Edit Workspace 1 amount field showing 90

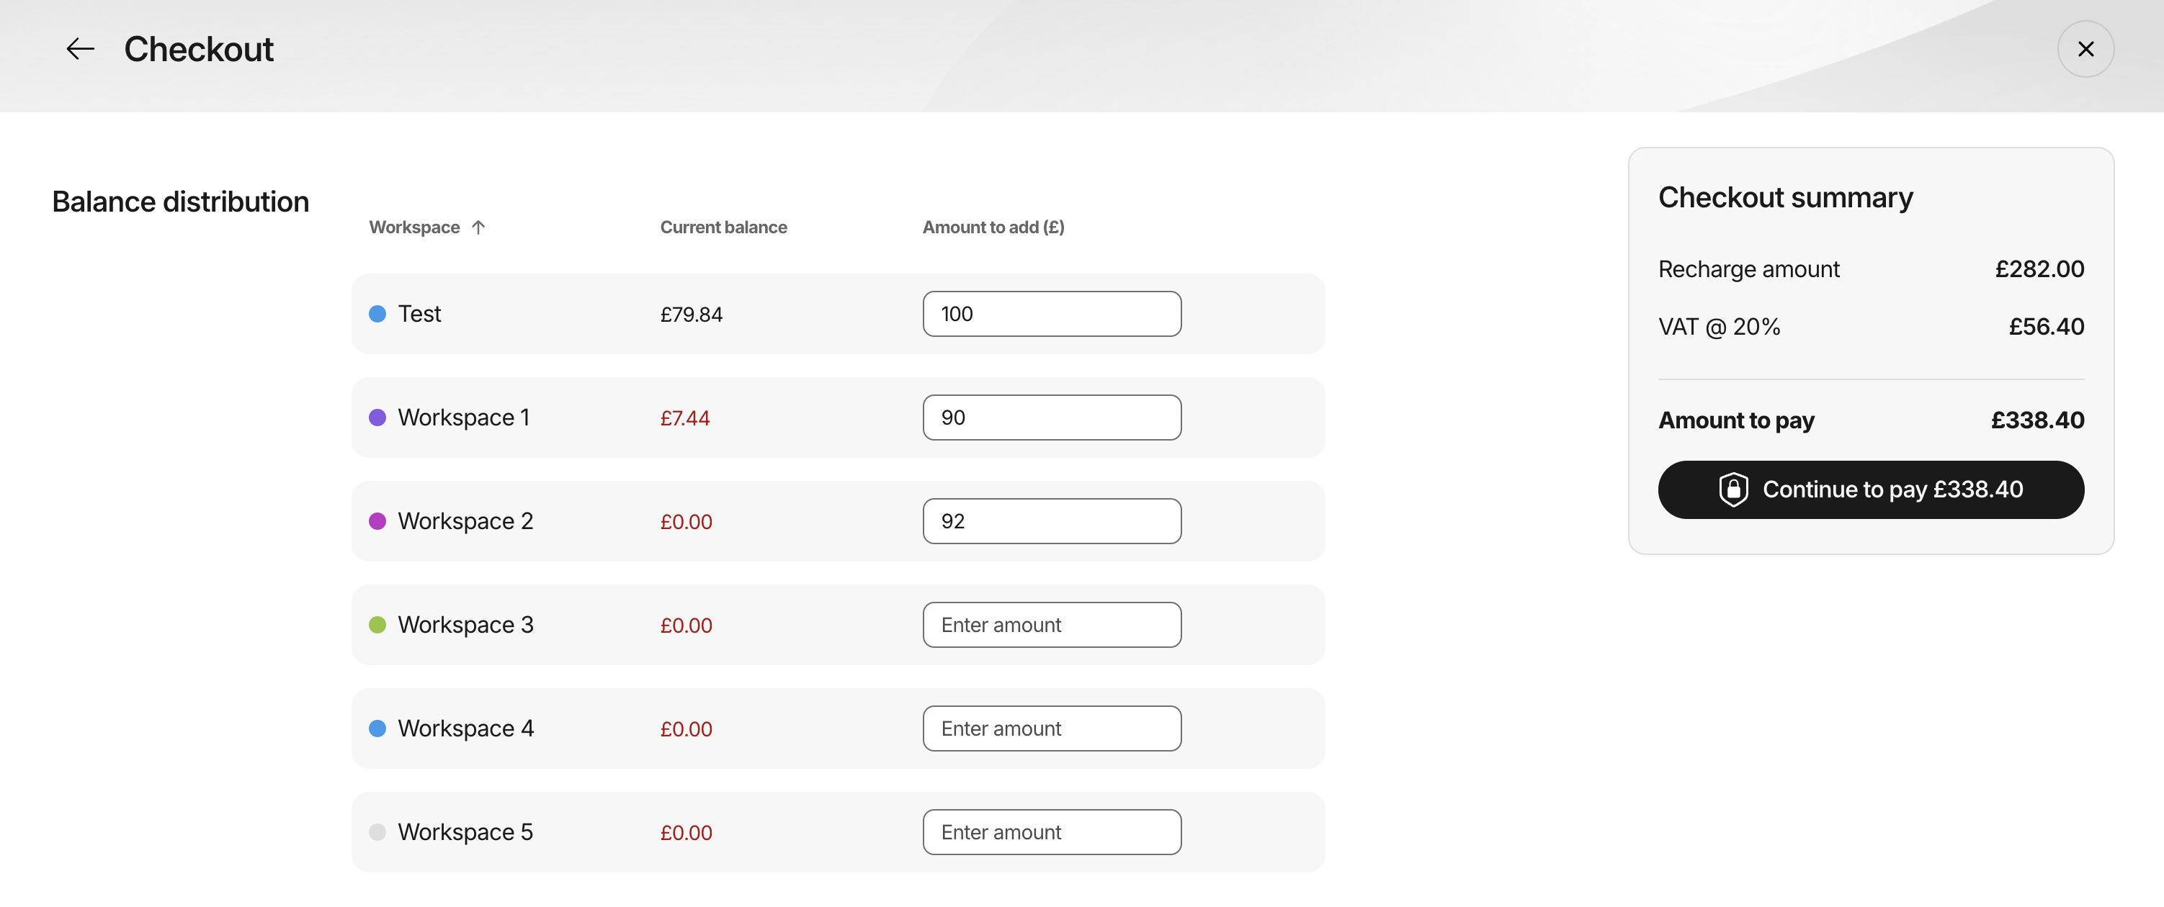click(1052, 418)
